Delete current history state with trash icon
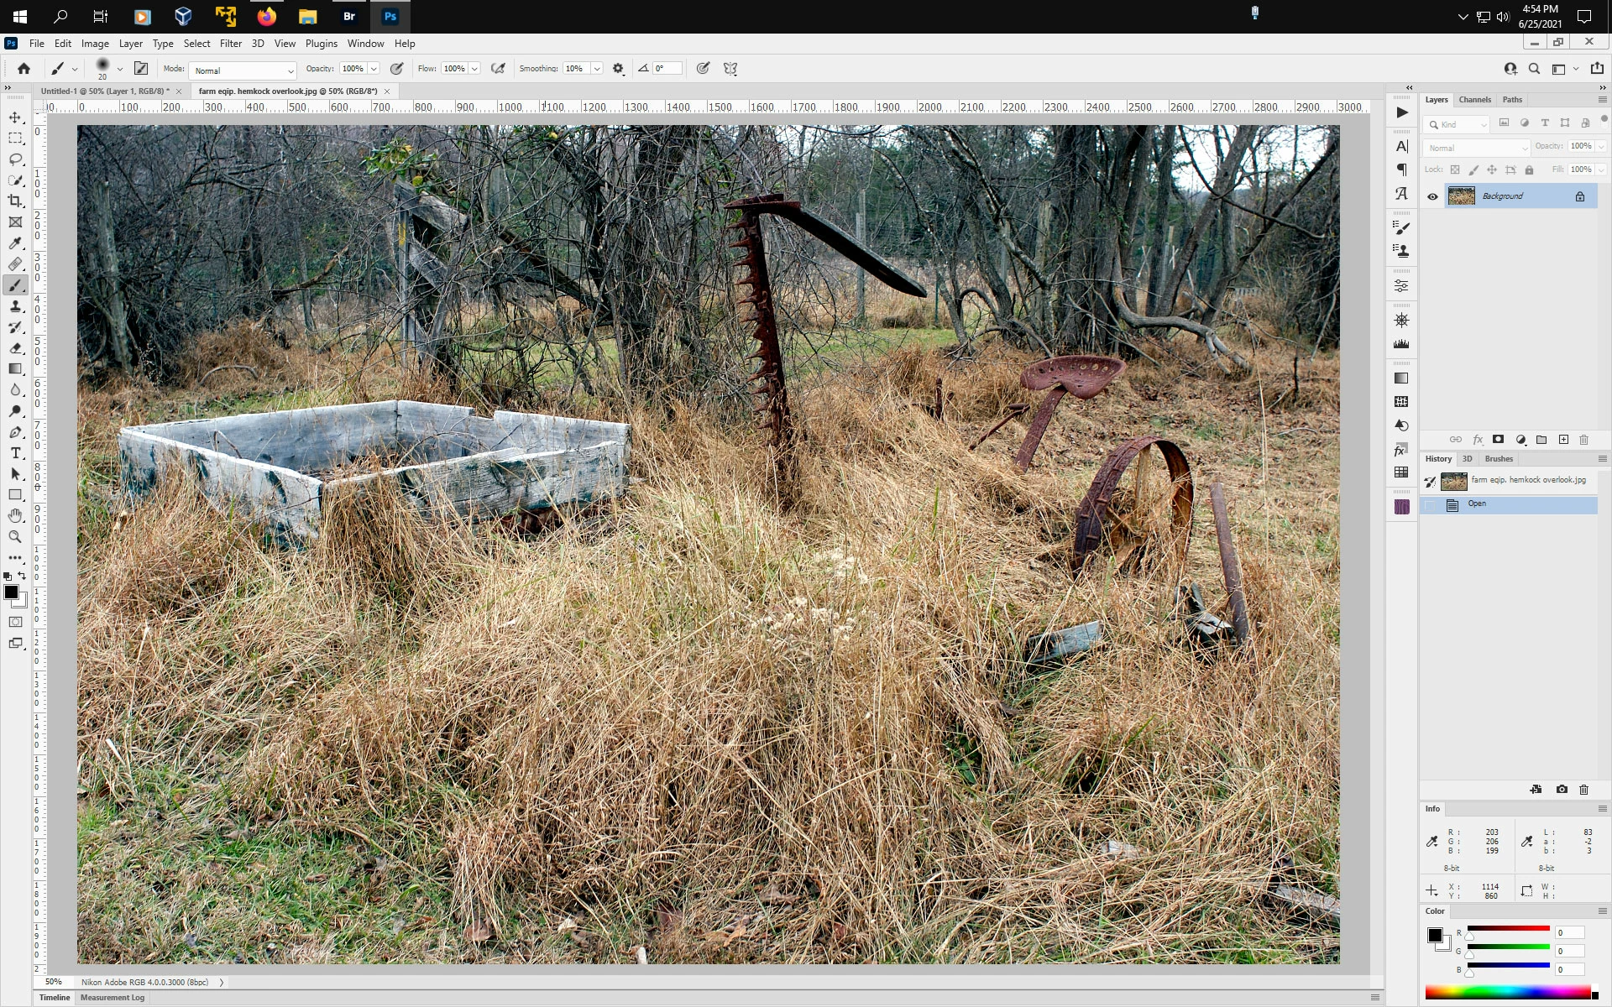 coord(1583,790)
